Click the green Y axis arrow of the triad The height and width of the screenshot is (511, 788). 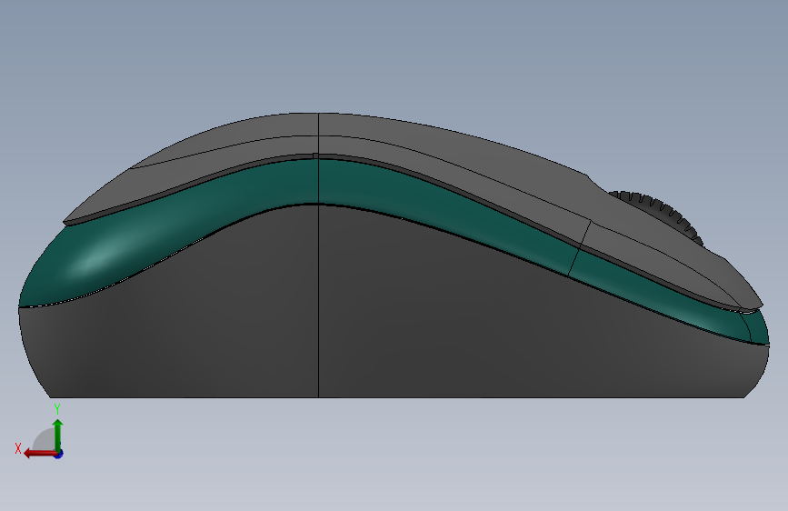[58, 435]
